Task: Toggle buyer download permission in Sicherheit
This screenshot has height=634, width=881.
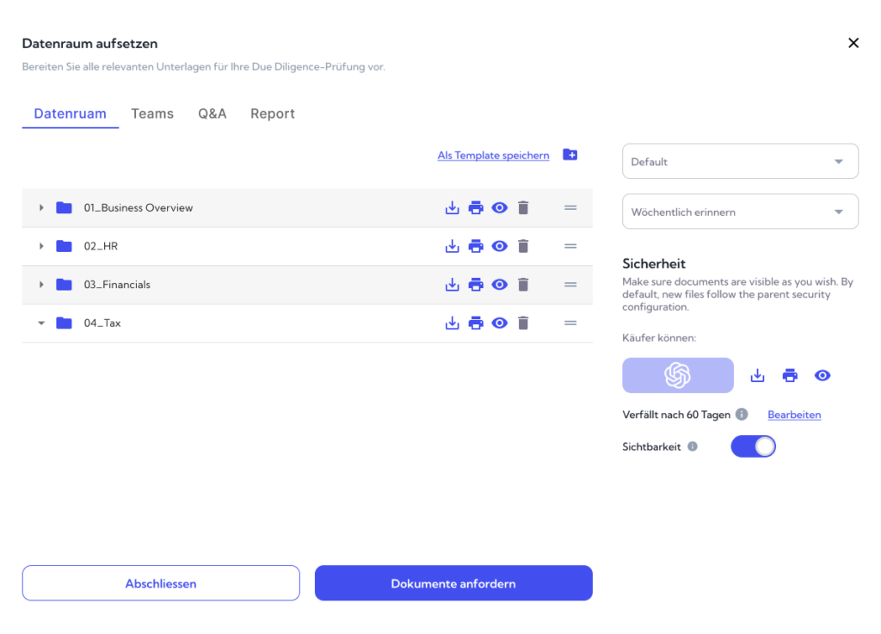Action: 757,375
